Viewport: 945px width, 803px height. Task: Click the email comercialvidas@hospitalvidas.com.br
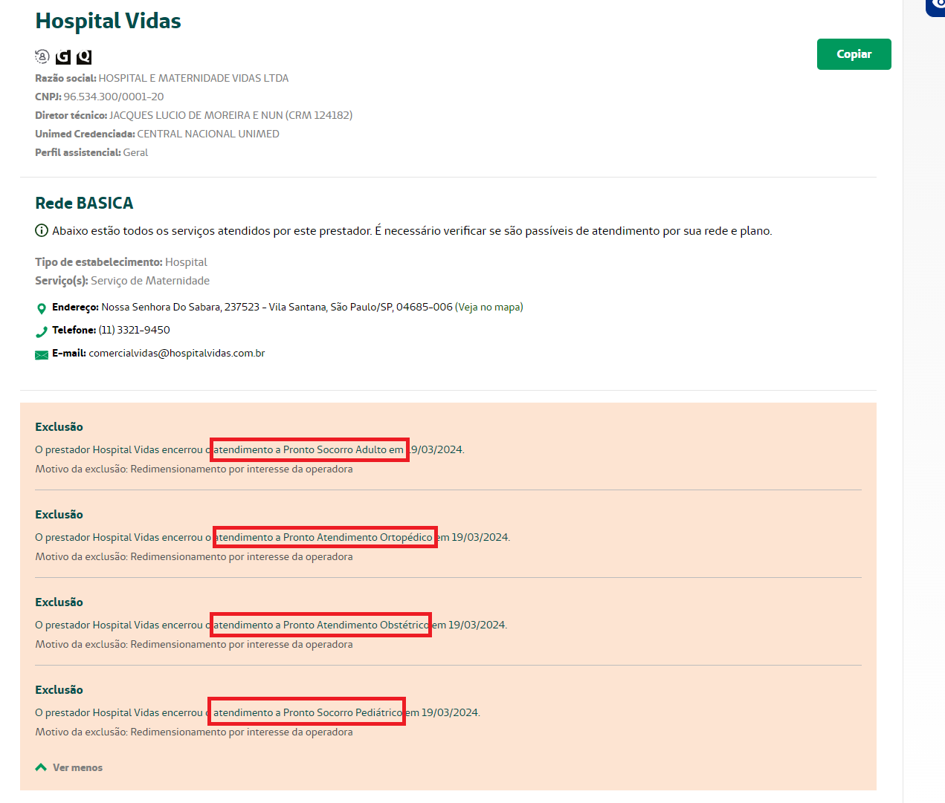[x=177, y=353]
